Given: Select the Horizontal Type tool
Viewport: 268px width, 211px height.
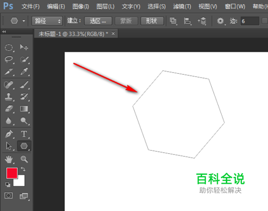Looking at the screenshot, I should (x=24, y=134).
